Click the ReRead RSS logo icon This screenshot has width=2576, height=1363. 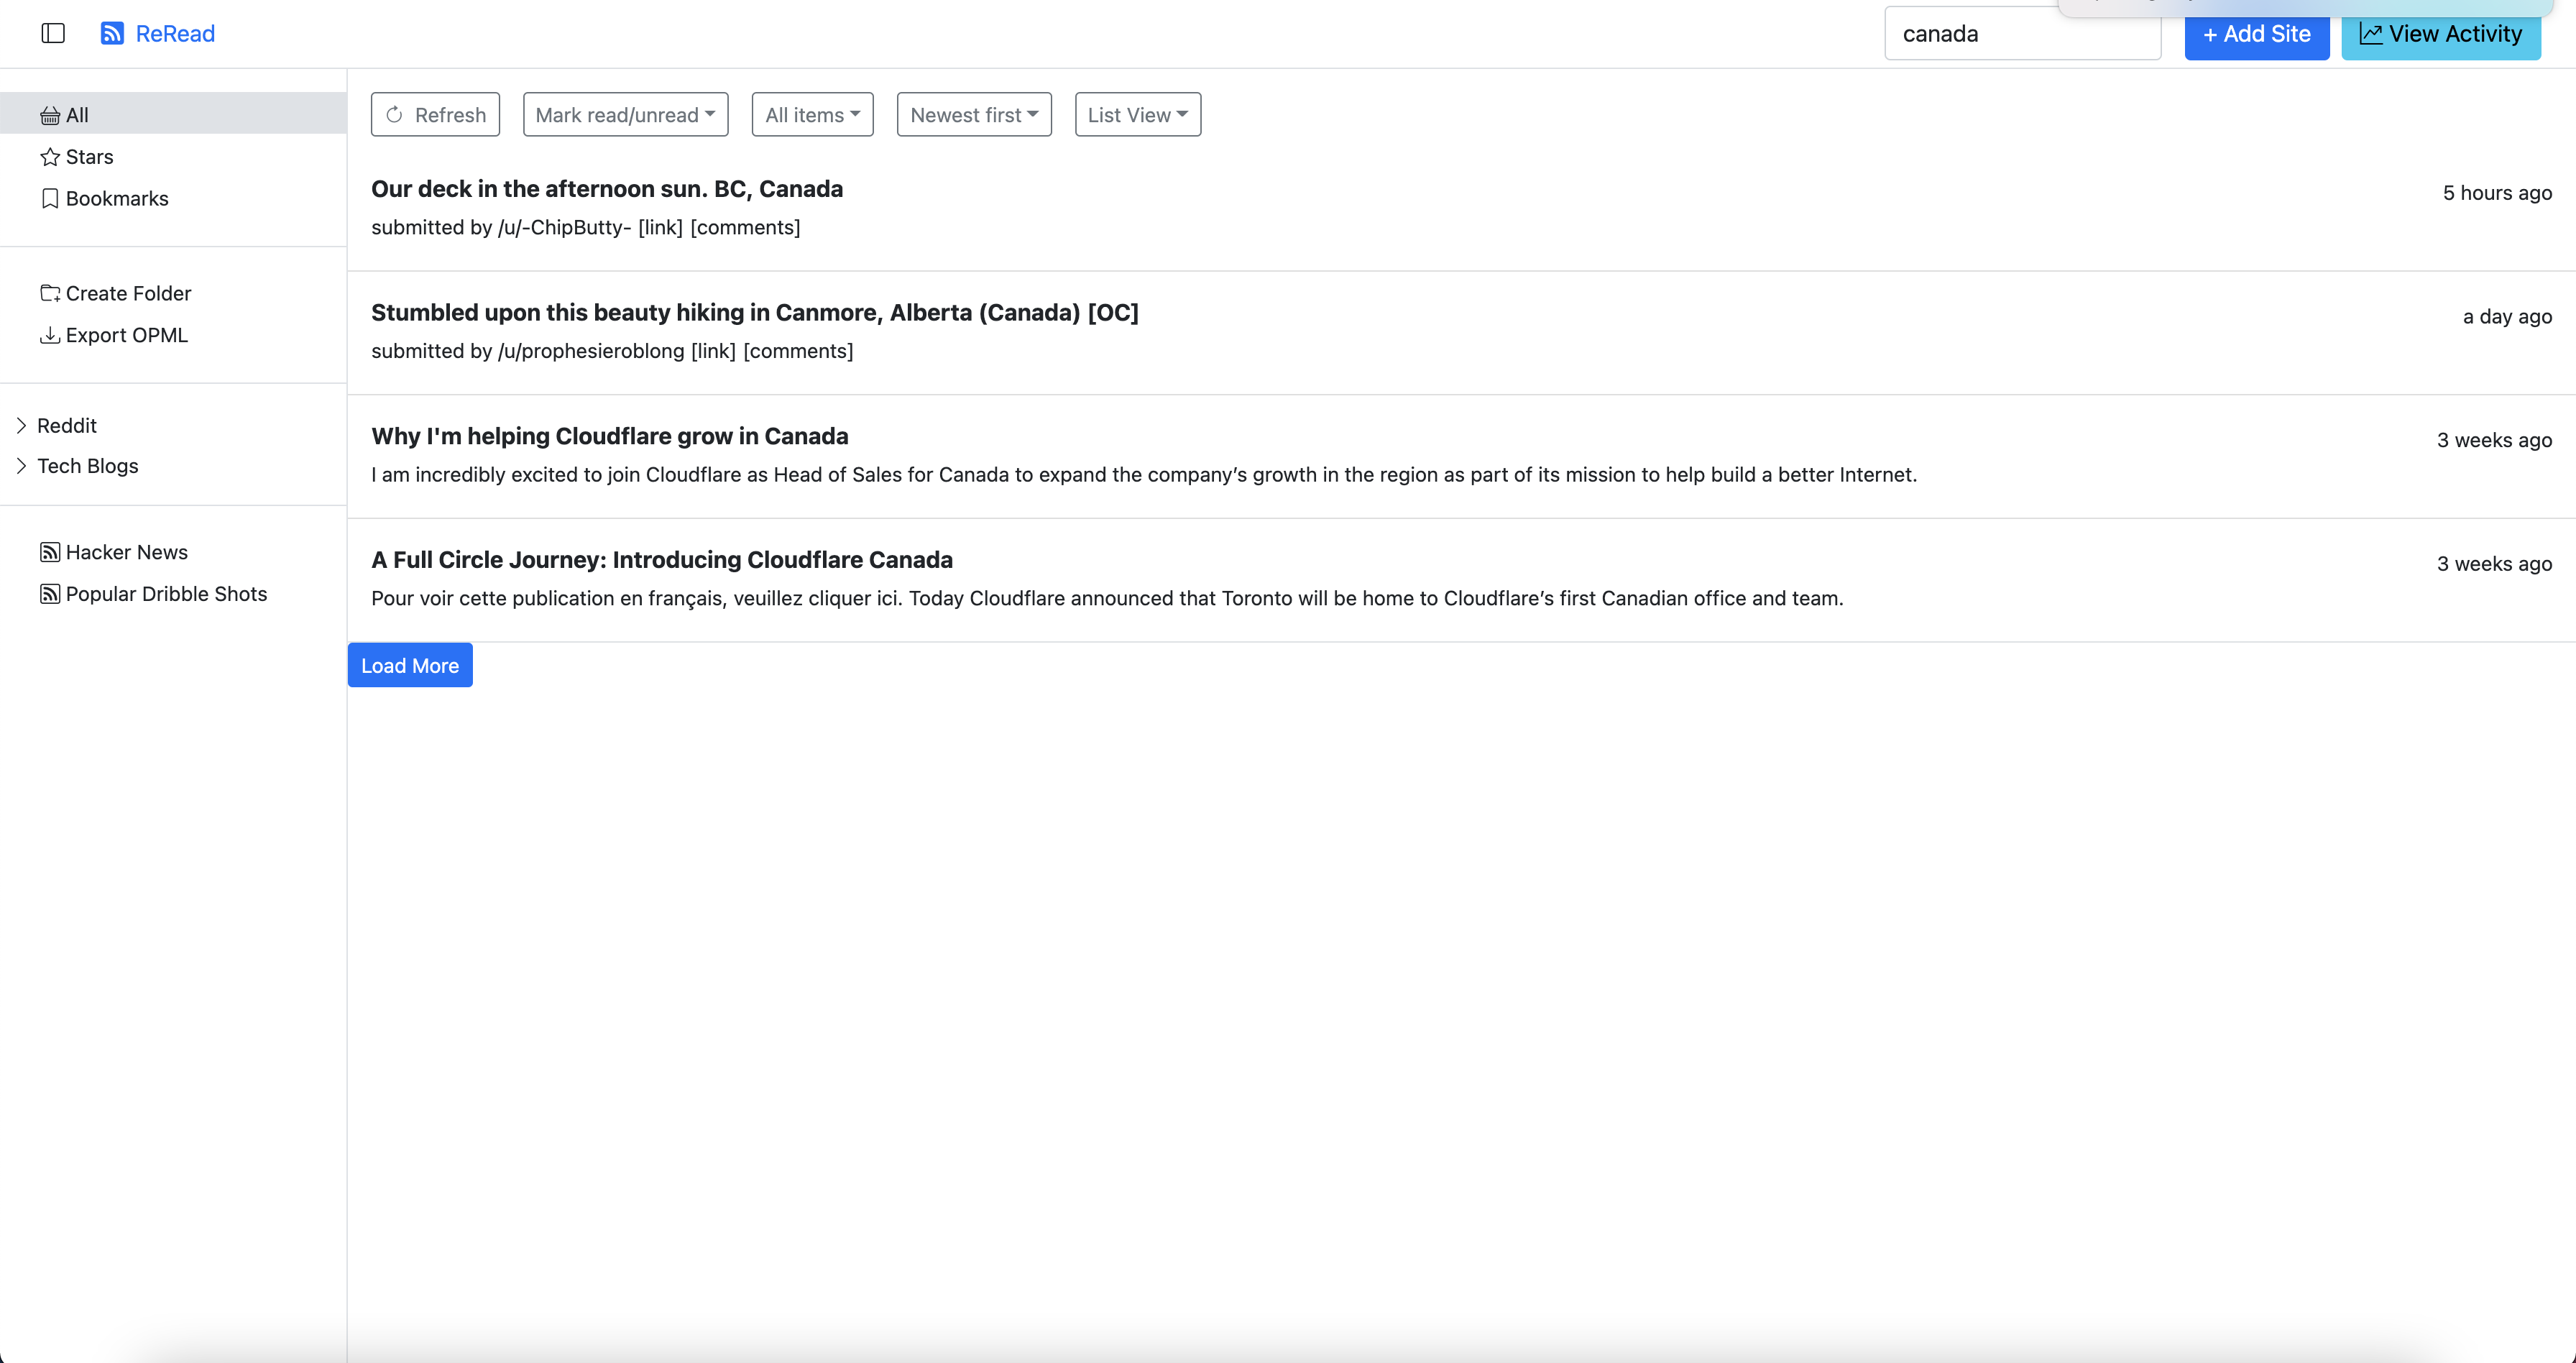(x=112, y=33)
